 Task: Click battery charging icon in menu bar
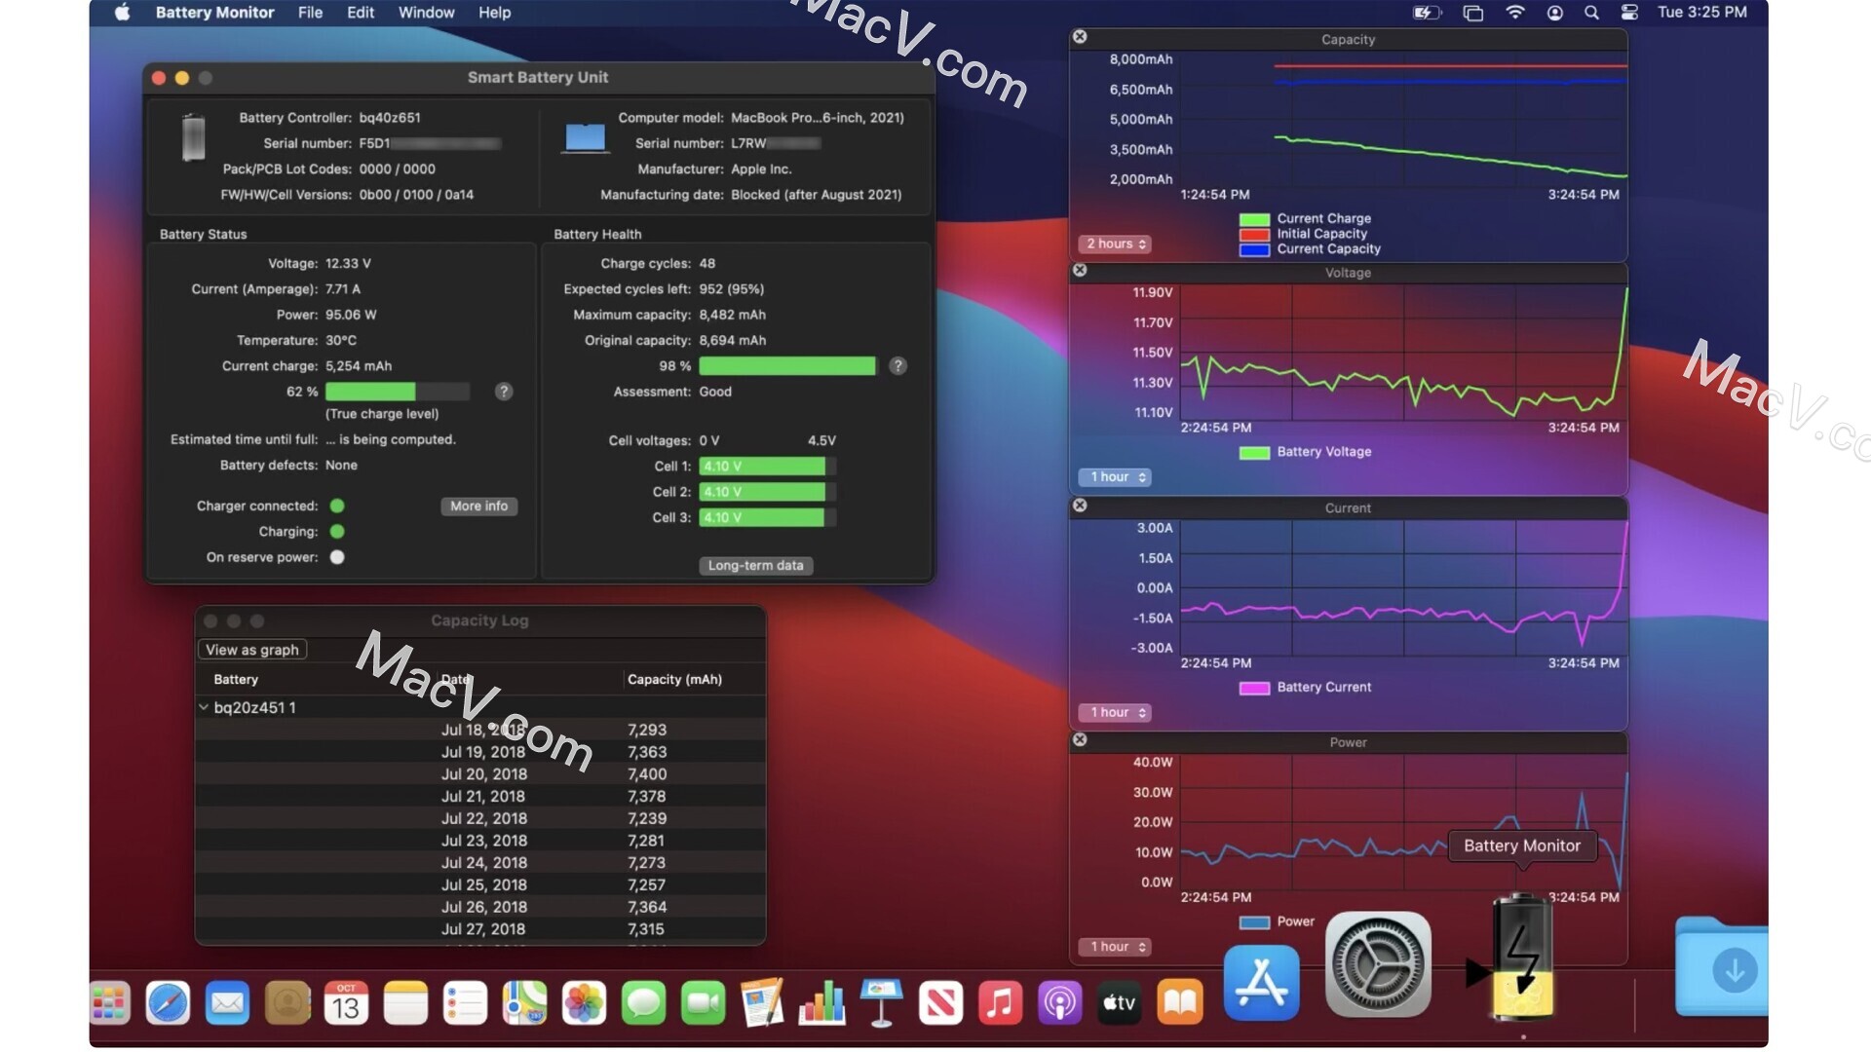point(1427,13)
